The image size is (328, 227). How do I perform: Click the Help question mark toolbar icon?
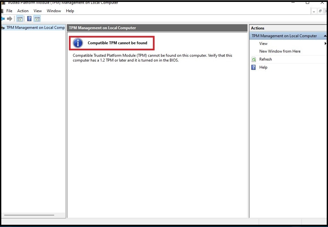[x=29, y=18]
